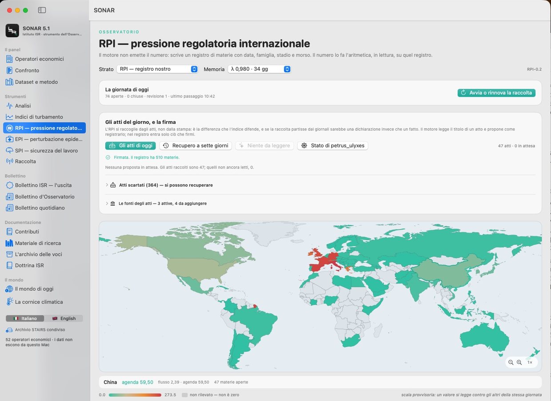Select the Bollettino d'Osservatorio newspaper icon
551x401 pixels.
[x=9, y=197]
